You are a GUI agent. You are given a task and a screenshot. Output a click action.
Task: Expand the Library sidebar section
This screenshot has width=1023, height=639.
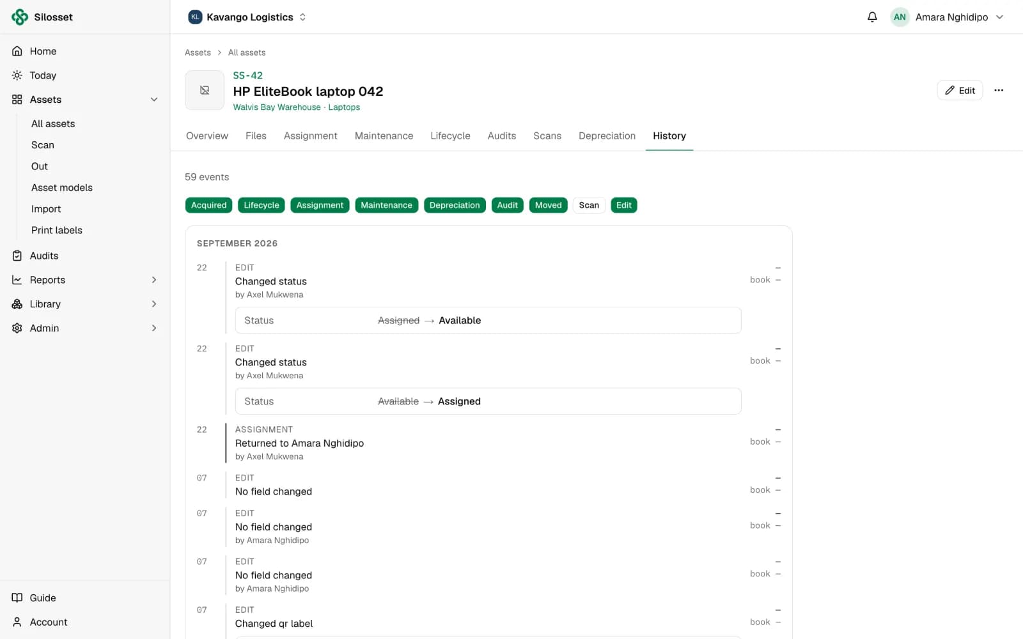[x=154, y=304]
